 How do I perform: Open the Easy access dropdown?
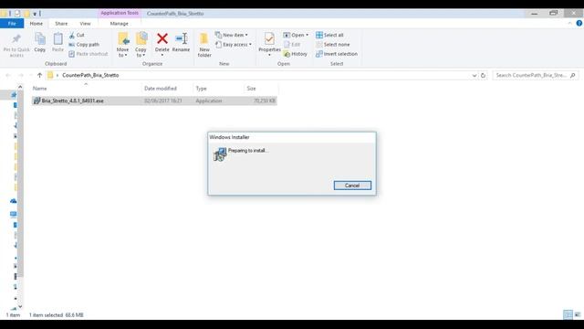pyautogui.click(x=234, y=45)
